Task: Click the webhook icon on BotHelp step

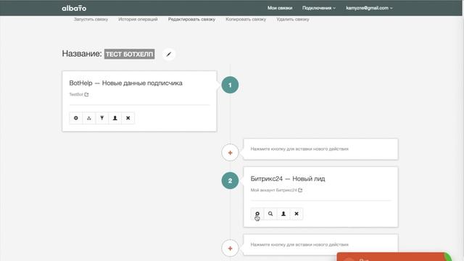Action: coord(89,118)
